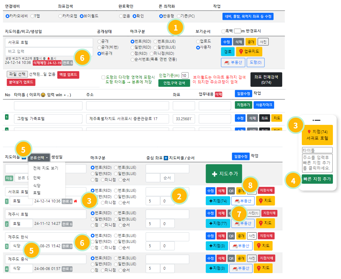Click the black 좌표 전체검색 button
Image resolution: width=341 pixels, height=279 pixels.
coord(266,79)
